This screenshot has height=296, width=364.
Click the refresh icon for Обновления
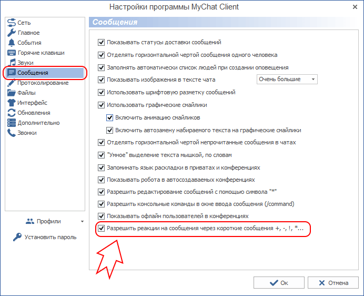pos(12,113)
